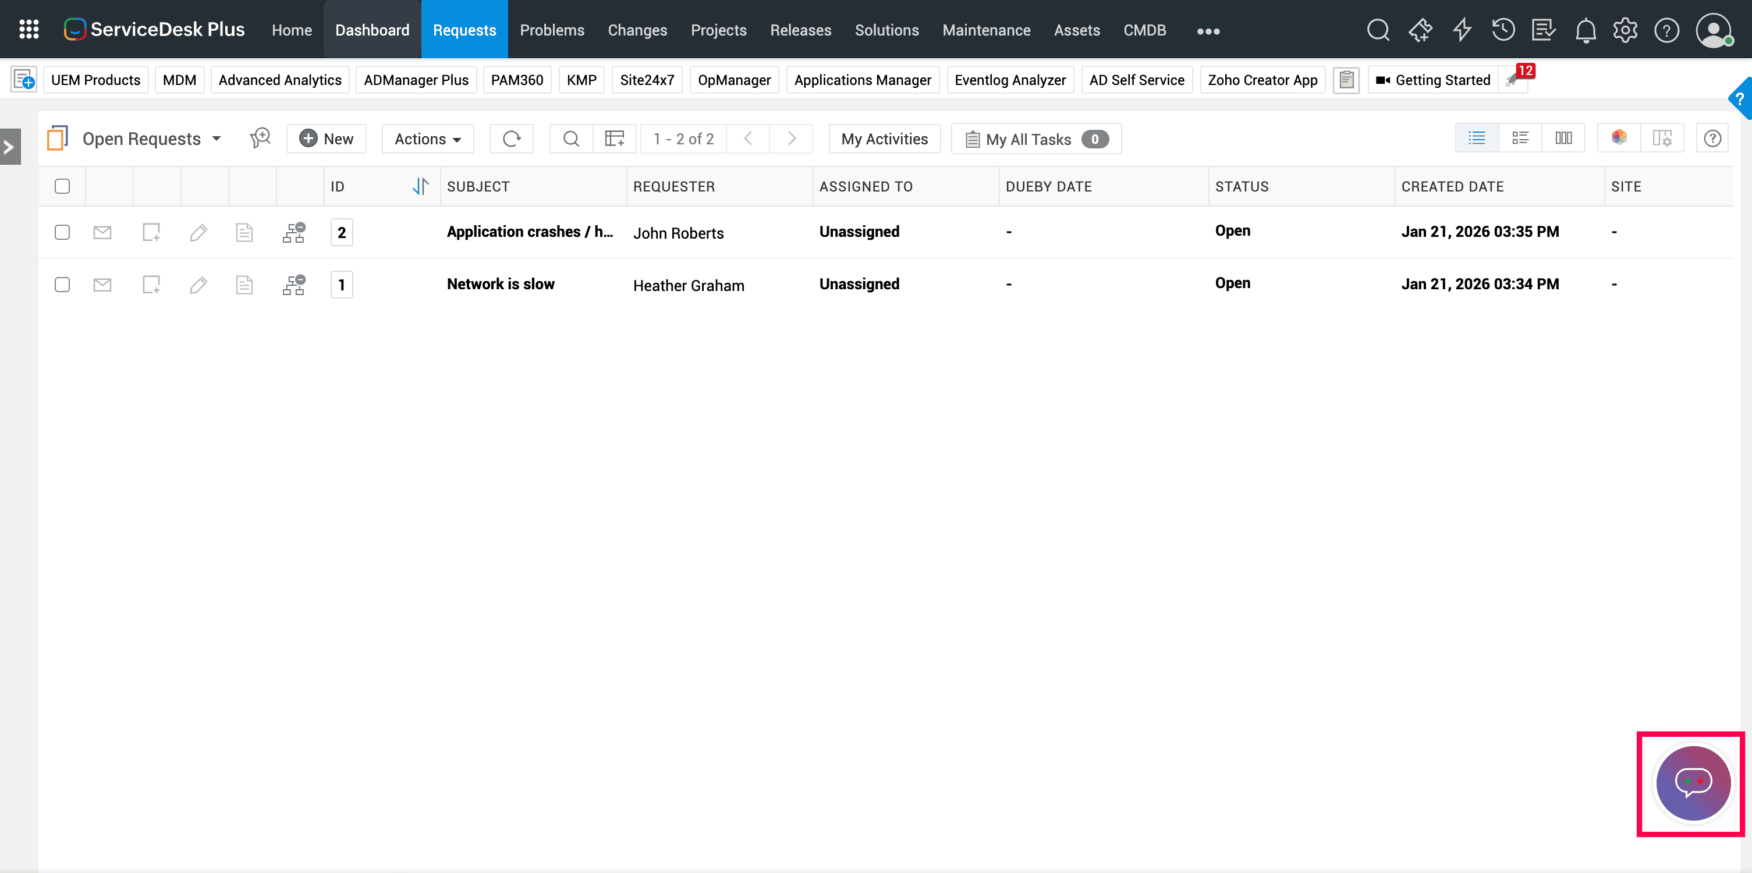Open the admin settings gear icon
This screenshot has width=1752, height=873.
[1625, 31]
